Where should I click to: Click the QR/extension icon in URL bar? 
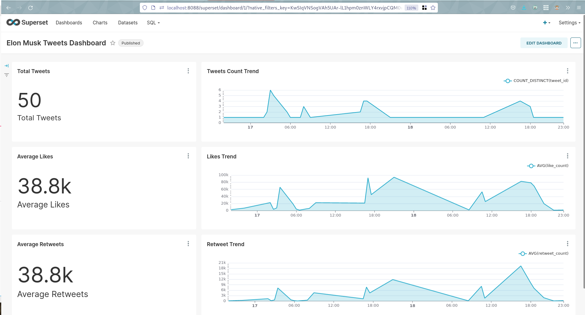click(424, 8)
